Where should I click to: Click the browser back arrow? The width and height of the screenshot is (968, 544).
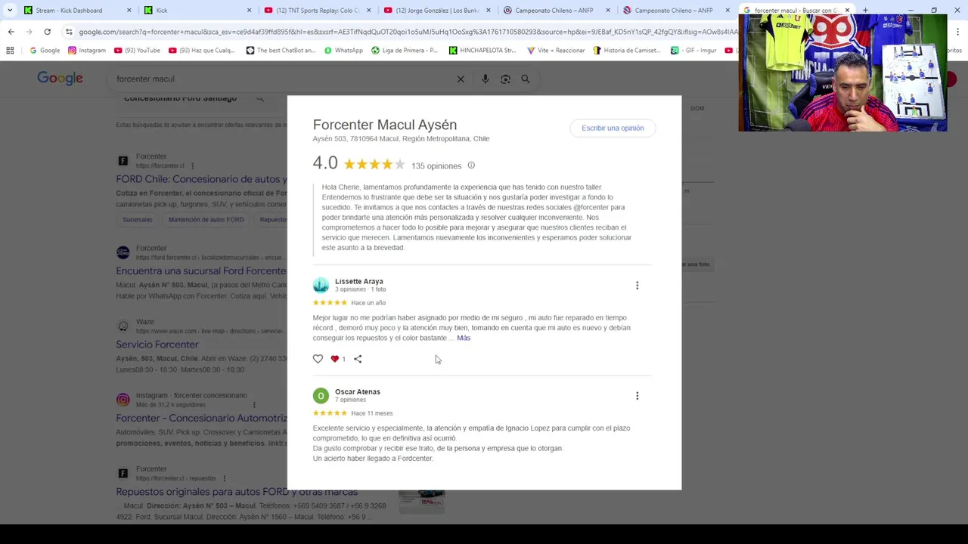coord(11,32)
